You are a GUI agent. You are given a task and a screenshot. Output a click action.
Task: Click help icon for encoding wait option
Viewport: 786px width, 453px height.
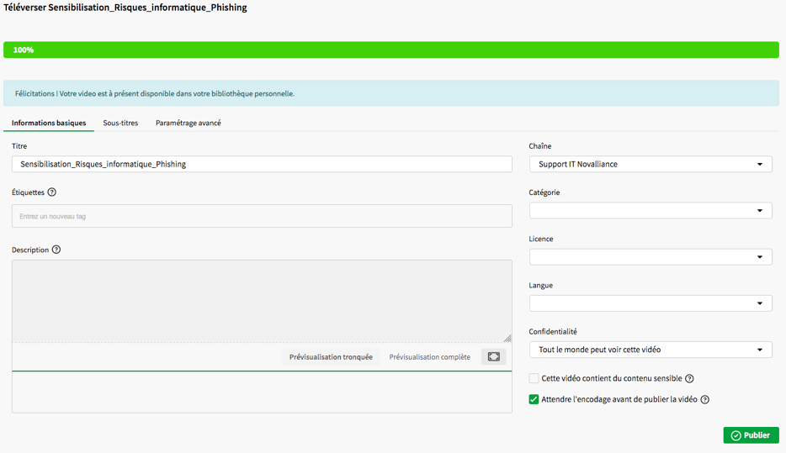coord(705,400)
